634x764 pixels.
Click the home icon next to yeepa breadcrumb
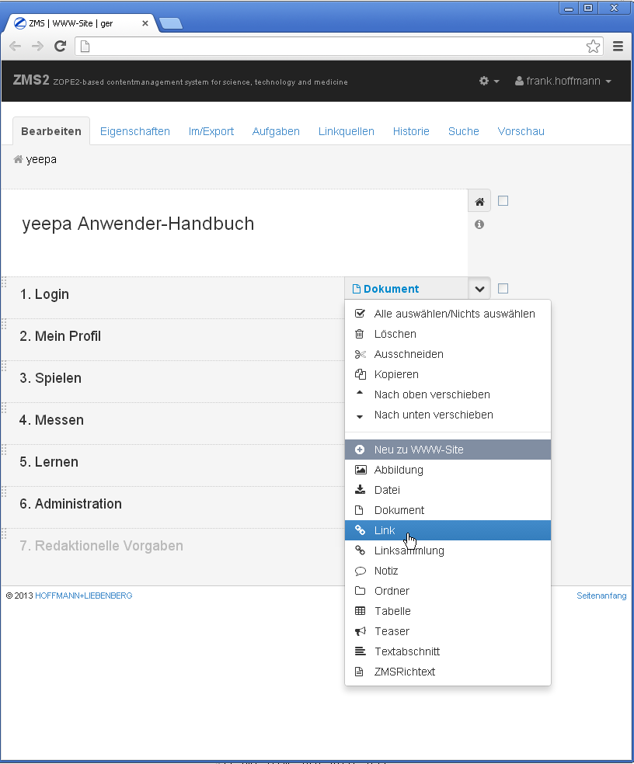18,159
